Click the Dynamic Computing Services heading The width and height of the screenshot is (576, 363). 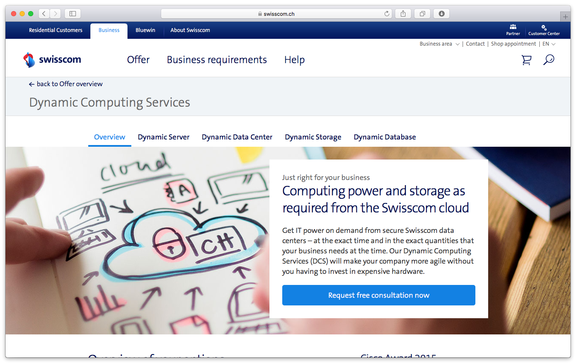tap(110, 102)
